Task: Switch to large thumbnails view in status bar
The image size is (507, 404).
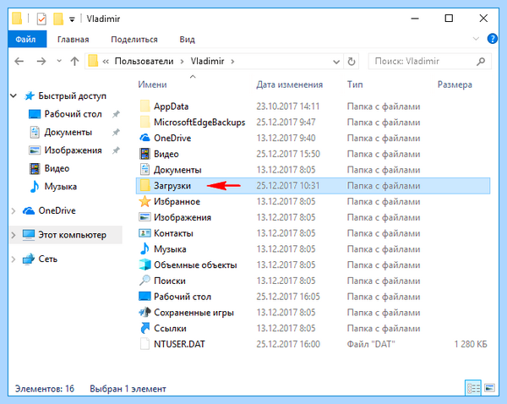Action: click(489, 388)
